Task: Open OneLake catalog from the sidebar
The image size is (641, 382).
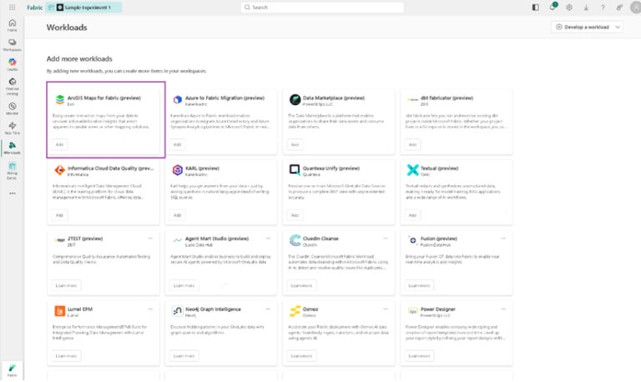Action: 12,84
